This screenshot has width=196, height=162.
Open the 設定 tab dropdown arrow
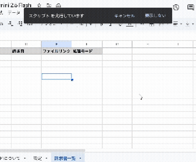46,158
